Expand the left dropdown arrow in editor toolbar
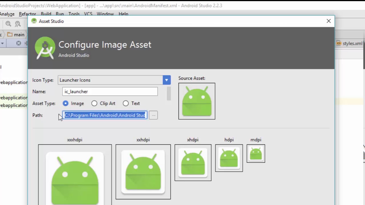This screenshot has height=205, width=365. tap(2, 43)
